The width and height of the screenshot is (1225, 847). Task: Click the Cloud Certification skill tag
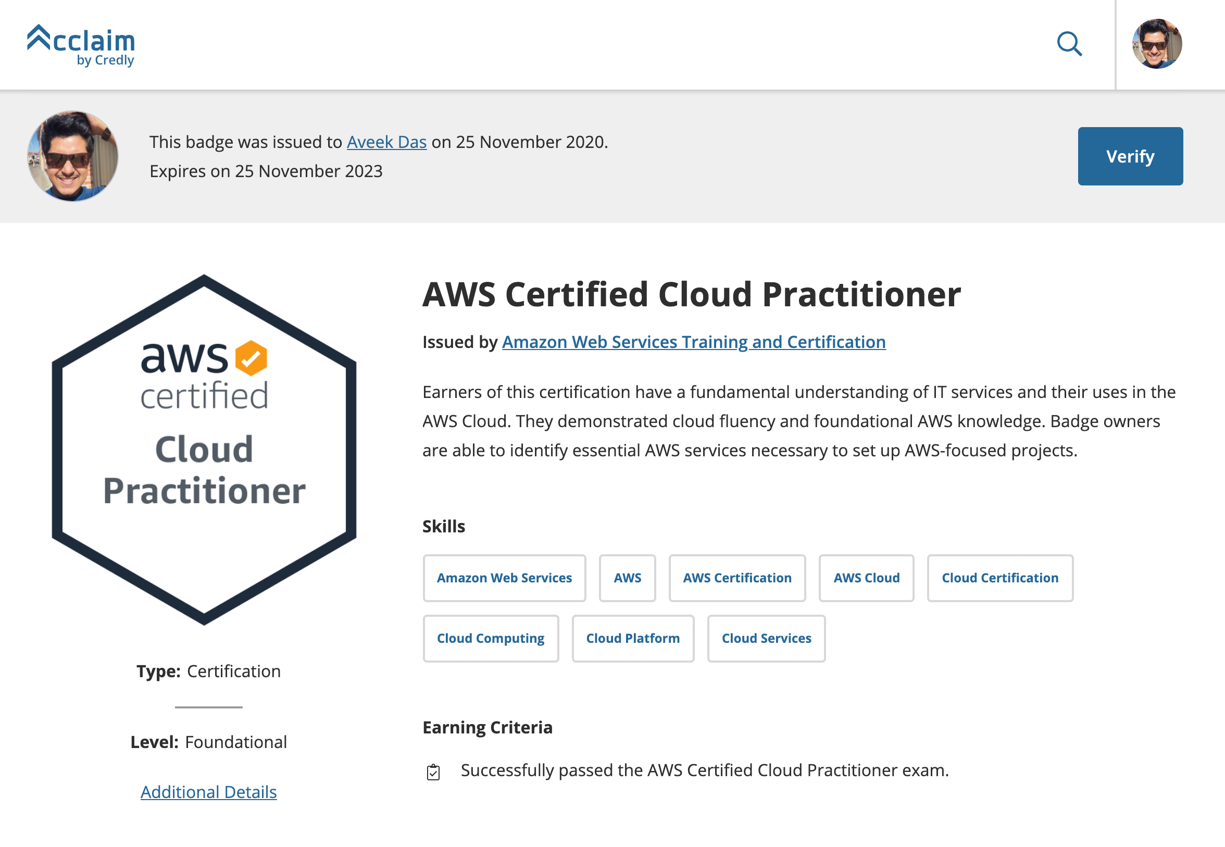tap(999, 578)
